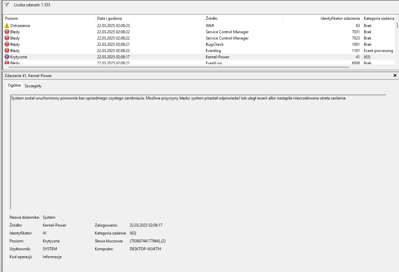This screenshot has width=399, height=272.
Task: Click Service Control Manager in row 7023
Action: click(227, 38)
